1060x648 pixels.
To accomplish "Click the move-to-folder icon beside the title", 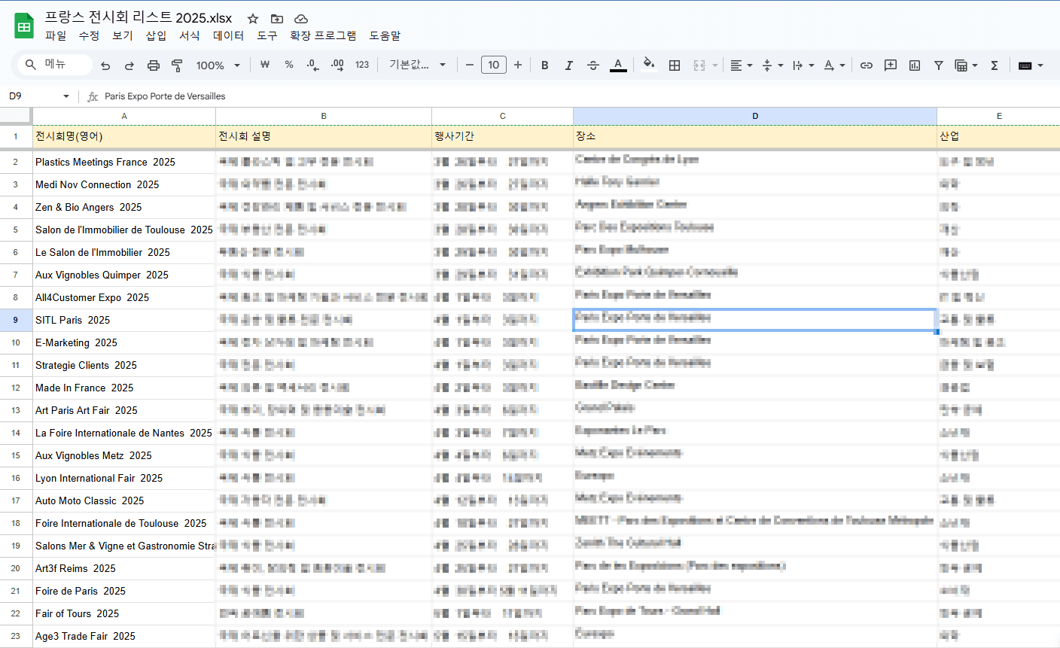I will click(277, 19).
